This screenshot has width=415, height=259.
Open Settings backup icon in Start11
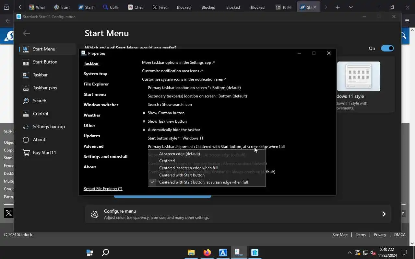point(26,127)
